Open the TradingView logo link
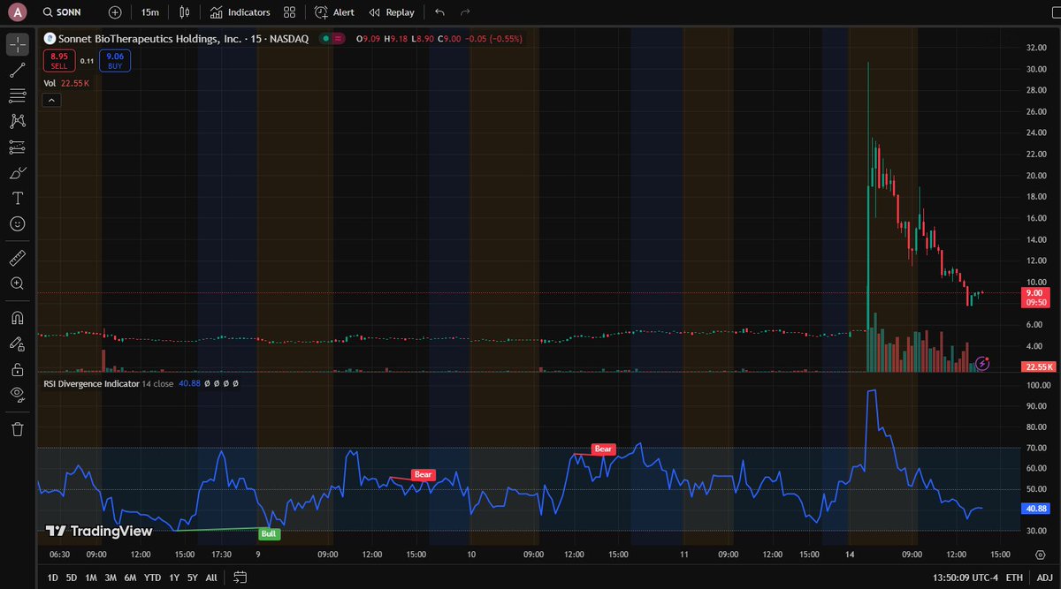 tap(99, 531)
